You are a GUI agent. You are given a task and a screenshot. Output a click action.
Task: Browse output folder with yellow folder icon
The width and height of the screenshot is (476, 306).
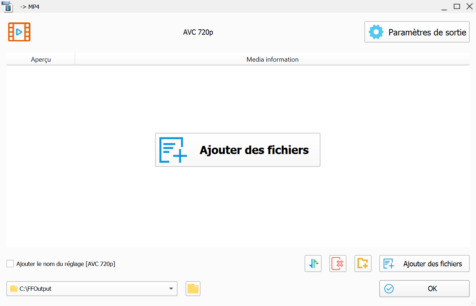(x=193, y=289)
